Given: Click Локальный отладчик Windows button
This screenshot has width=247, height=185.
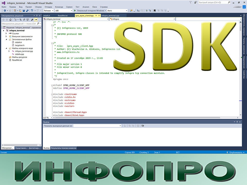Looking at the screenshot, I should [x=90, y=11].
